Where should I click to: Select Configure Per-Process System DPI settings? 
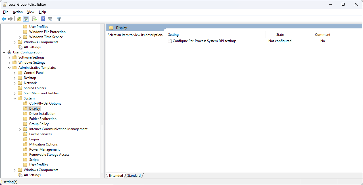204,41
